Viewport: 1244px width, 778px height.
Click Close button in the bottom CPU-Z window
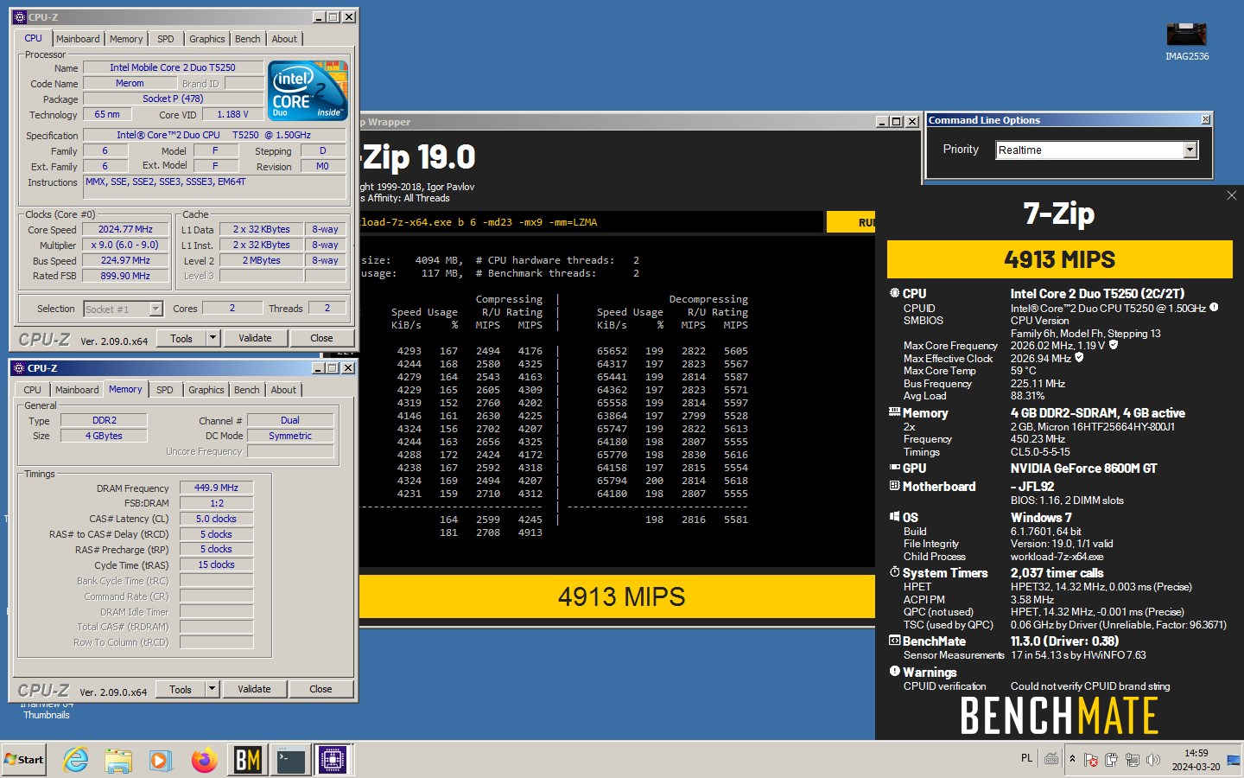321,689
